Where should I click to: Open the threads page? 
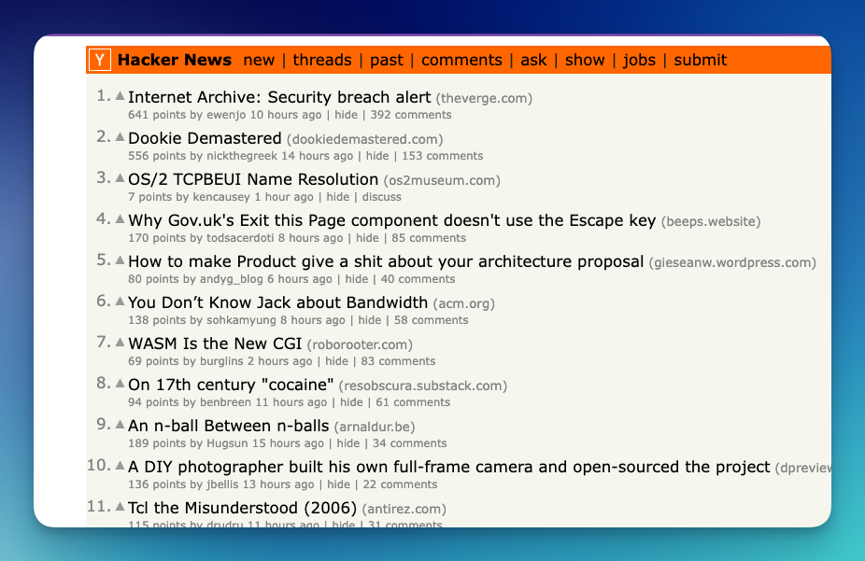pyautogui.click(x=322, y=60)
